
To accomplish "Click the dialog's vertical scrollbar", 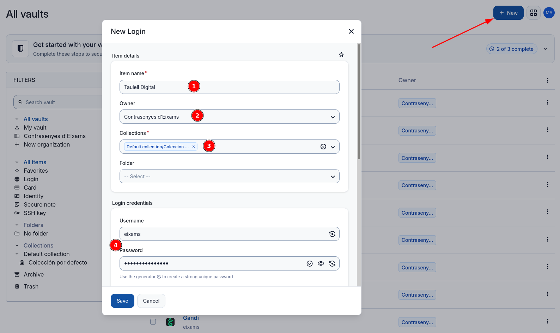I will [x=359, y=102].
